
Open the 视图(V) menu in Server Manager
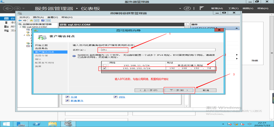(248, 8)
